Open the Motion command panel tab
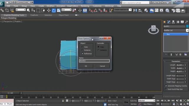Viewport: 189px width, 106px height. 178,22
